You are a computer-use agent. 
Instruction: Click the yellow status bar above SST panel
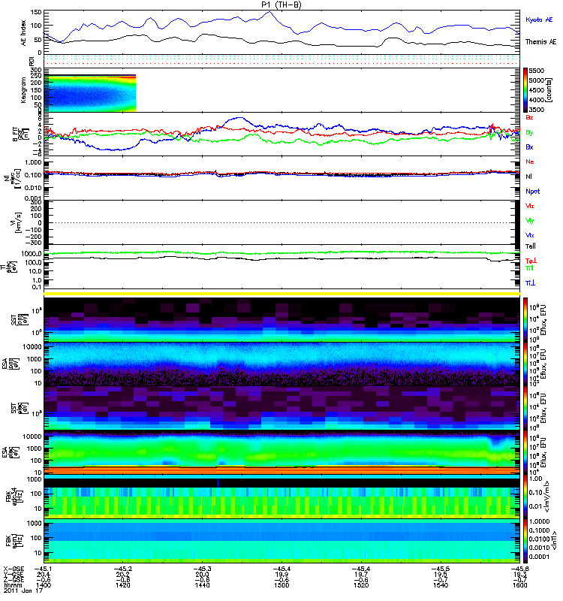click(x=282, y=294)
